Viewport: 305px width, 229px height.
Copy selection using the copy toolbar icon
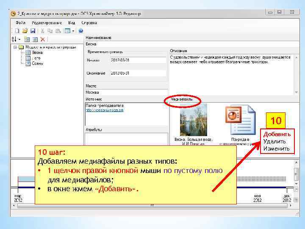tap(50, 31)
